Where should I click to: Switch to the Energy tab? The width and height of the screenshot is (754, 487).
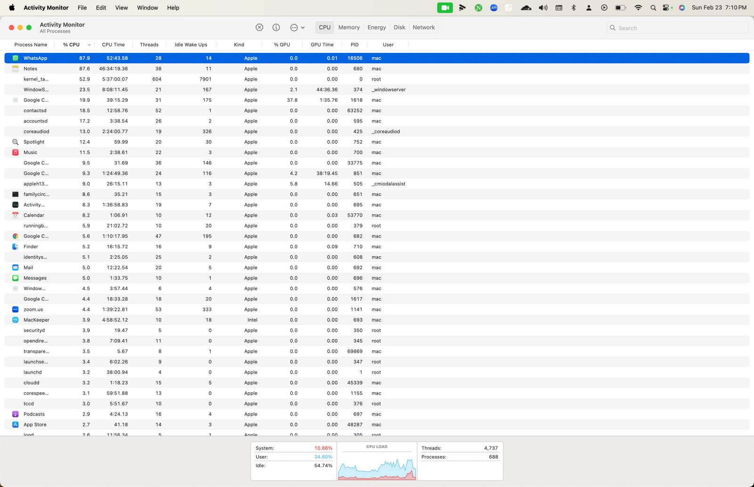(x=377, y=27)
